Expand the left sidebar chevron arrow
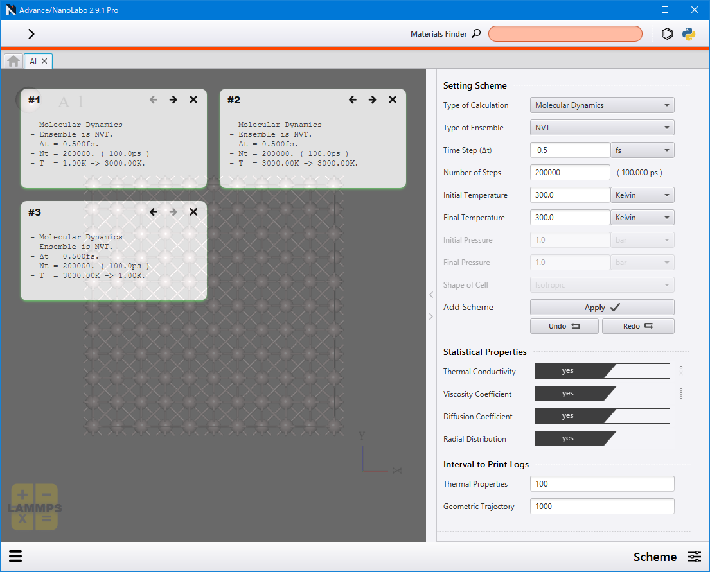The image size is (710, 572). (x=31, y=34)
